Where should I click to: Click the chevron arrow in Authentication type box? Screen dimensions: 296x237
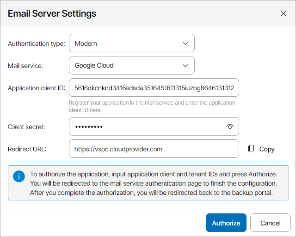coord(185,44)
